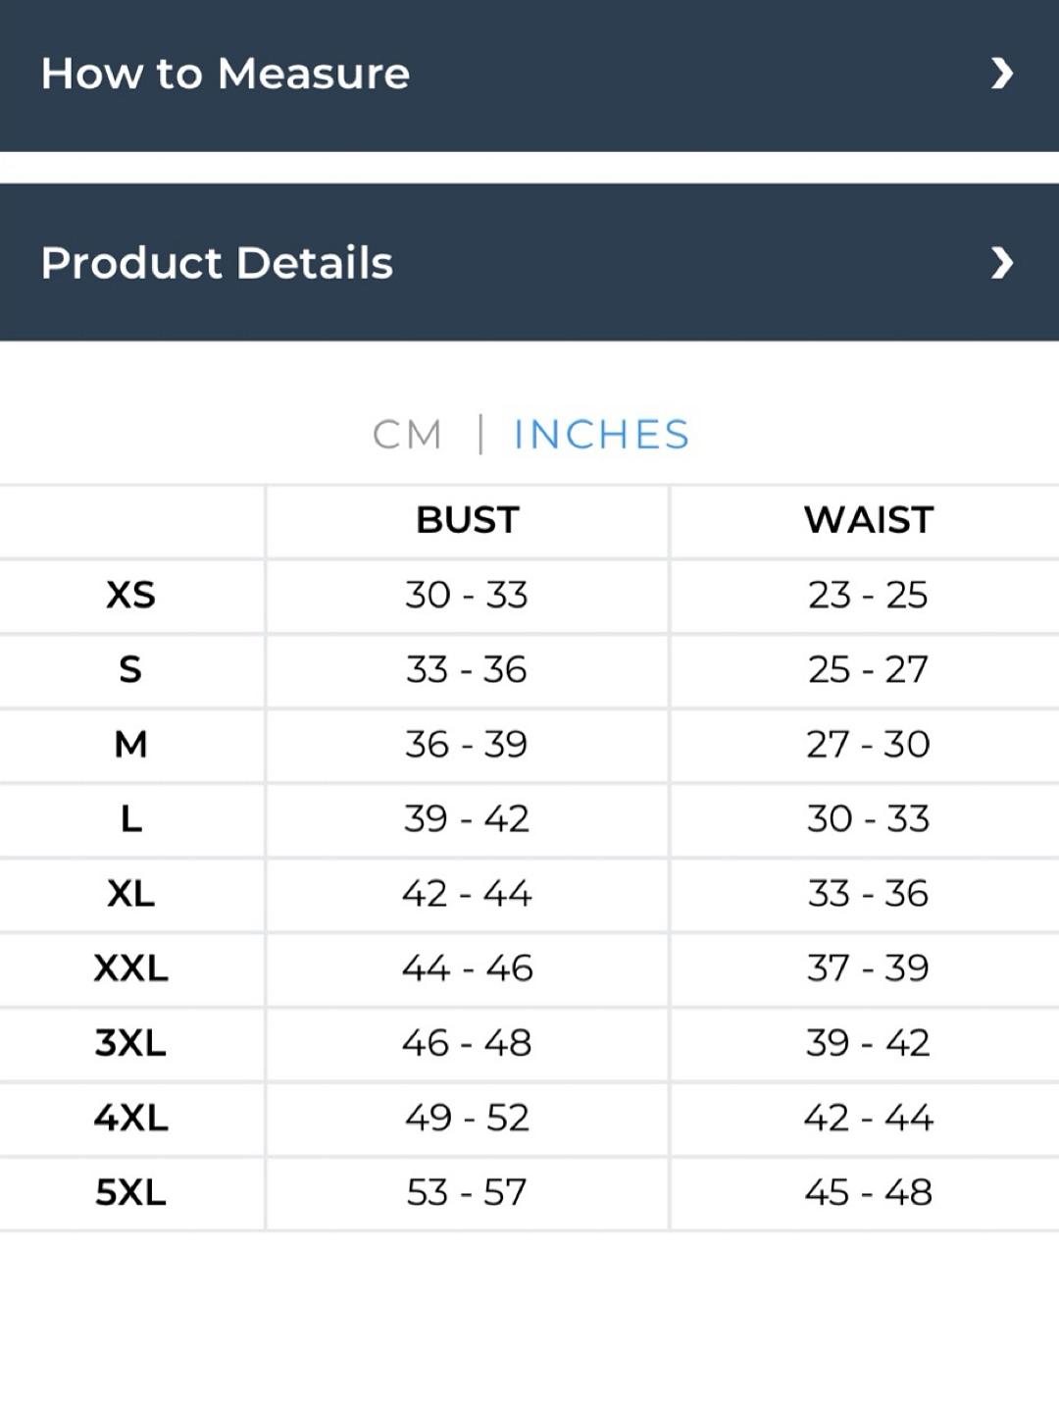Select the 4XL size row label
The image size is (1059, 1413).
click(130, 1118)
